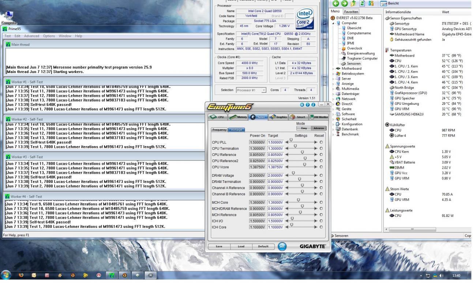473x295 pixels.
Task: Click CPU Reference2 target voltage field
Action: [275, 161]
